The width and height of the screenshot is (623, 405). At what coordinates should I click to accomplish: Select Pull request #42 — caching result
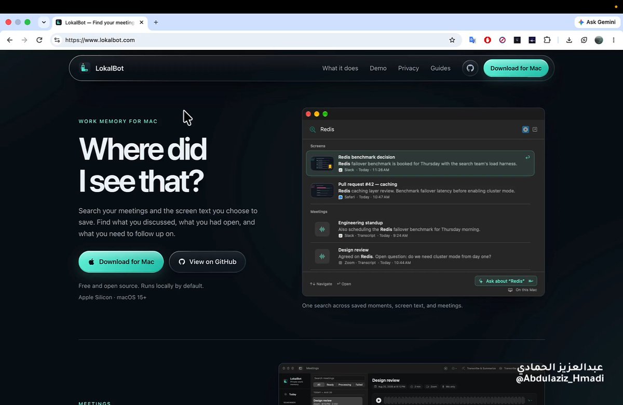tap(420, 190)
